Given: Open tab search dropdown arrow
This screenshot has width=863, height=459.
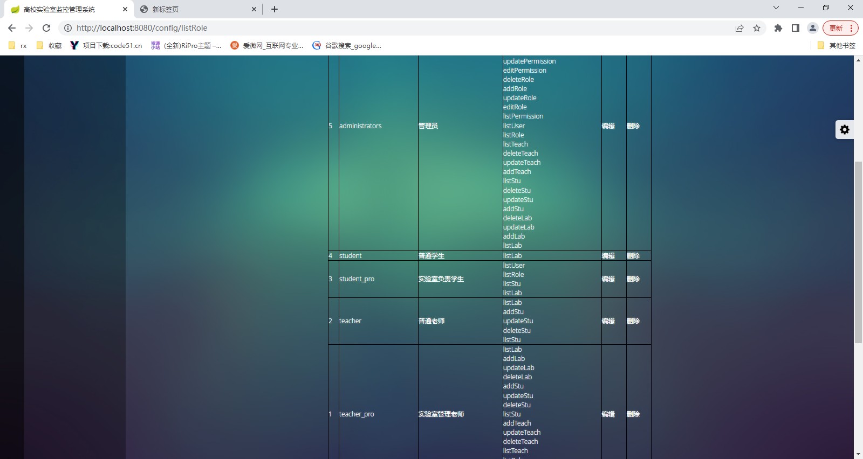Looking at the screenshot, I should pyautogui.click(x=776, y=8).
